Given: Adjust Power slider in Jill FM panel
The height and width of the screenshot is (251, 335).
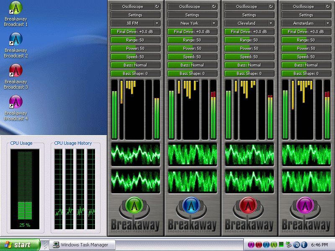Looking at the screenshot, I should click(135, 48).
